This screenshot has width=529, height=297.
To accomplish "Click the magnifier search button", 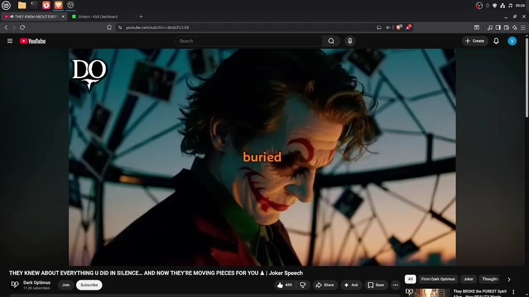I will pyautogui.click(x=331, y=41).
